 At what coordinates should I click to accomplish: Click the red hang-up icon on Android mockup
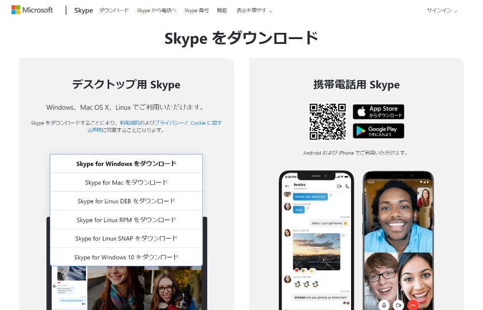pyautogui.click(x=413, y=305)
